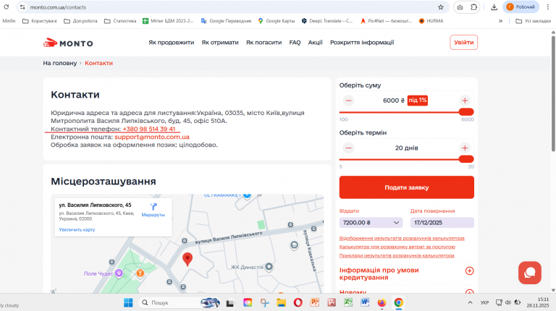Open Word from taskbar

pos(365,302)
